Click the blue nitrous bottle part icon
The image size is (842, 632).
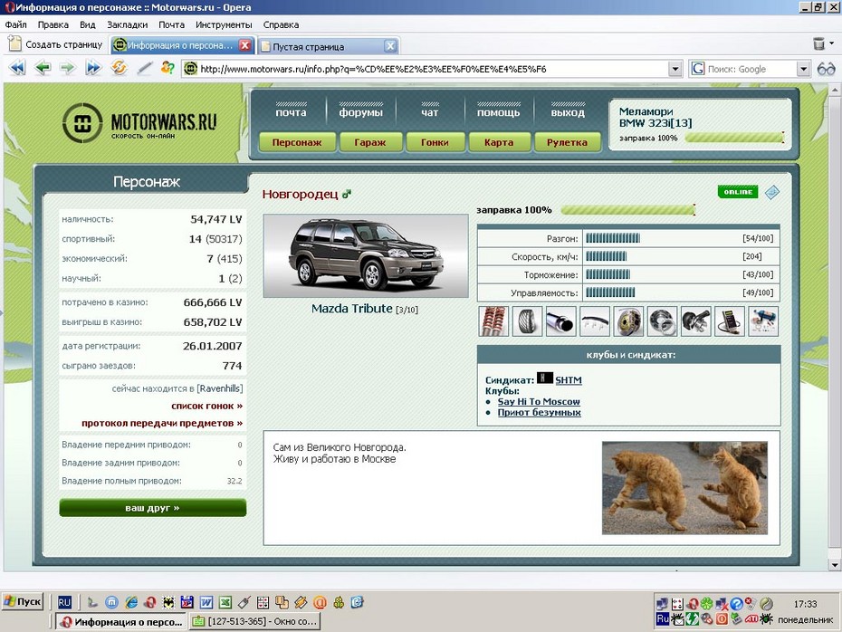tap(763, 321)
